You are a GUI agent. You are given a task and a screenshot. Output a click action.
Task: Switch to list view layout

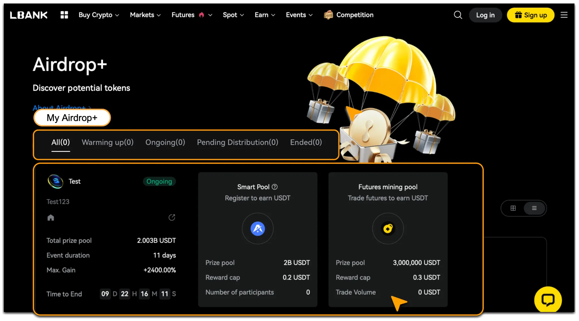click(534, 208)
